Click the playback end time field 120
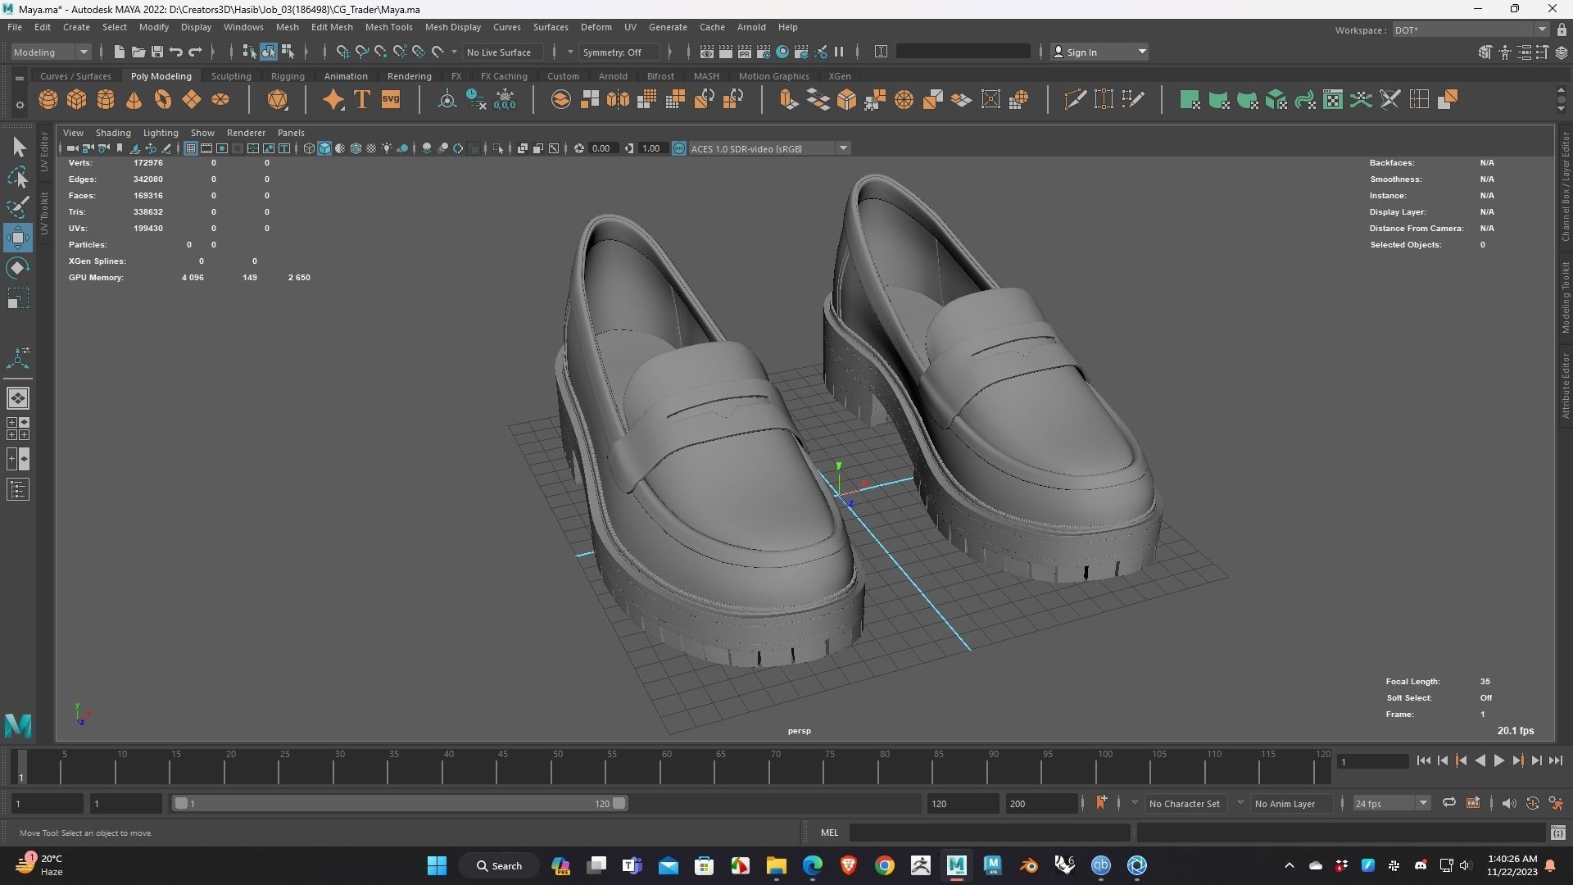 pos(963,803)
